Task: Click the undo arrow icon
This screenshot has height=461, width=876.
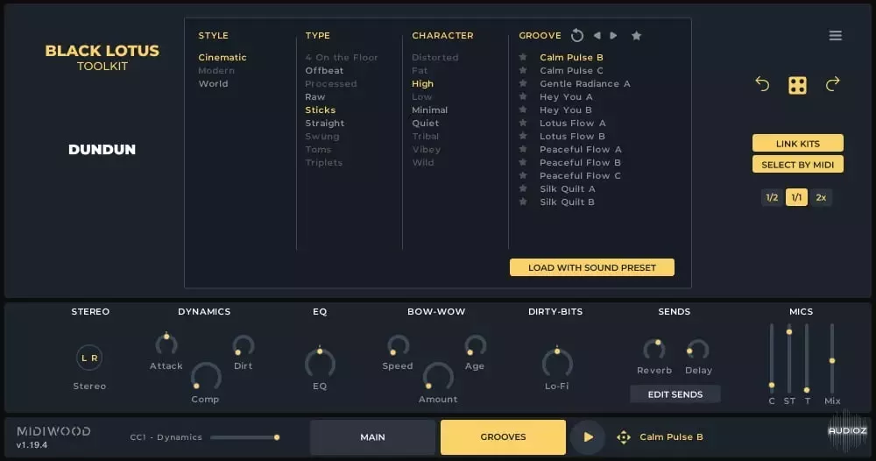Action: click(762, 84)
